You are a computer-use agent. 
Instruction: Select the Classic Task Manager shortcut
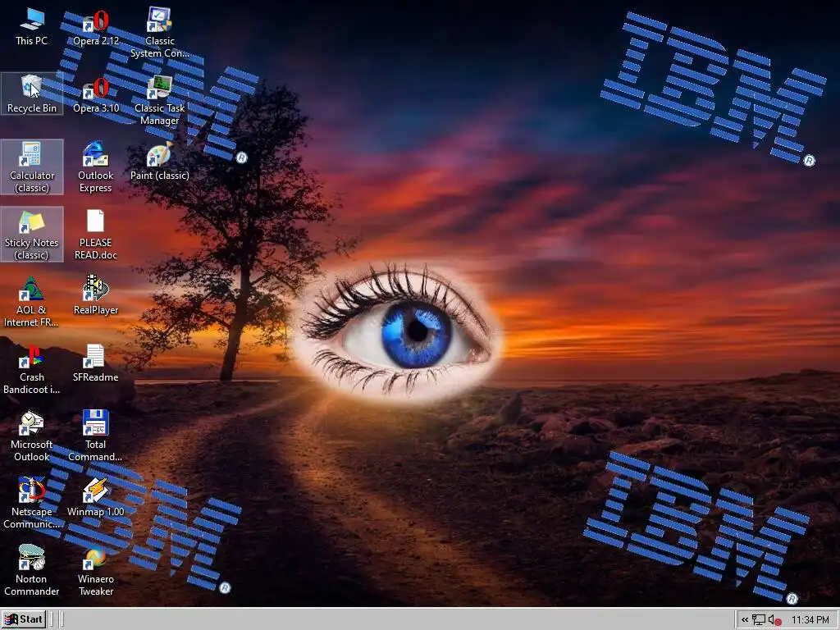160,100
